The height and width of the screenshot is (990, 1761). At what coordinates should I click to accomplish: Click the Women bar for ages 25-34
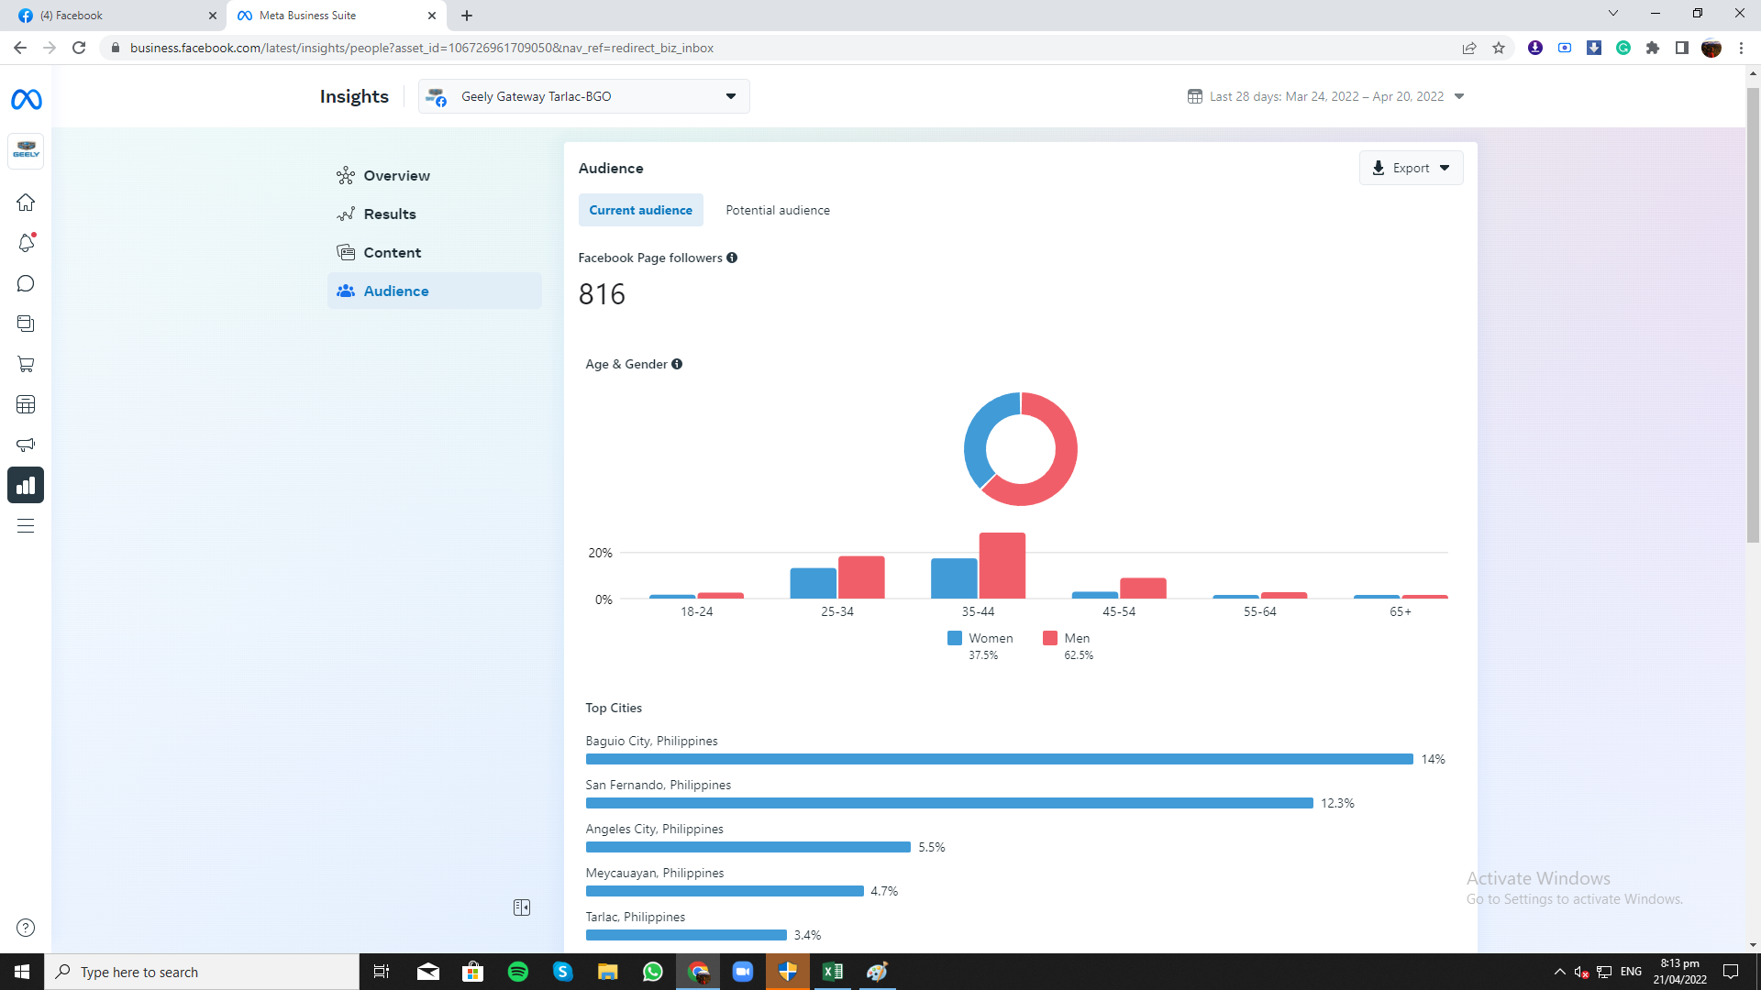pos(813,583)
